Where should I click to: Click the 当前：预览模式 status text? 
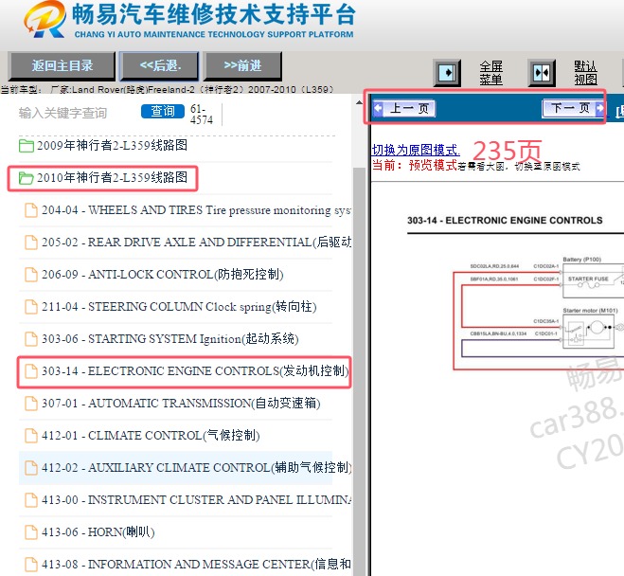point(414,165)
